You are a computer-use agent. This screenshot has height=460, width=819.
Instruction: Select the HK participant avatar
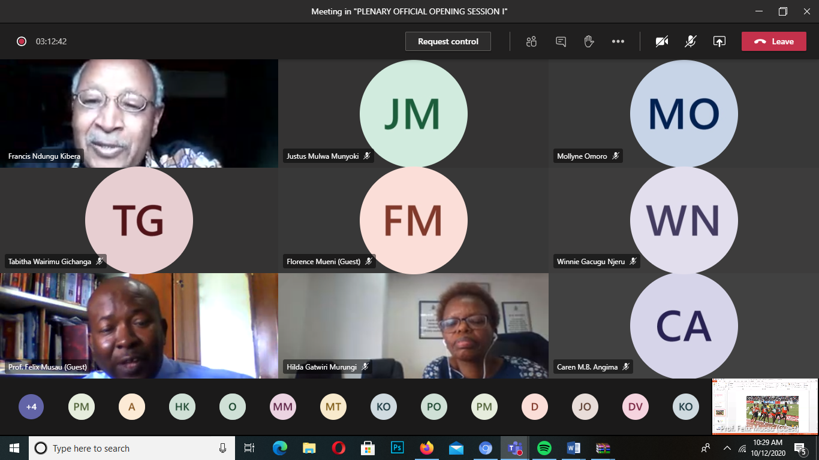[x=182, y=407]
